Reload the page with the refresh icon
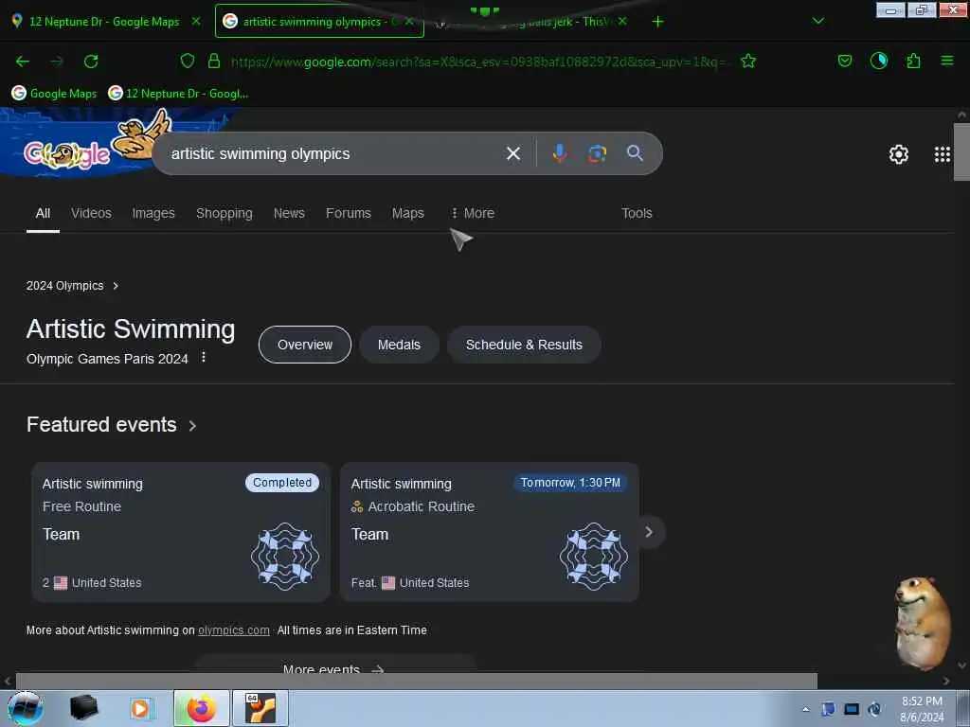Image resolution: width=970 pixels, height=727 pixels. 91,62
